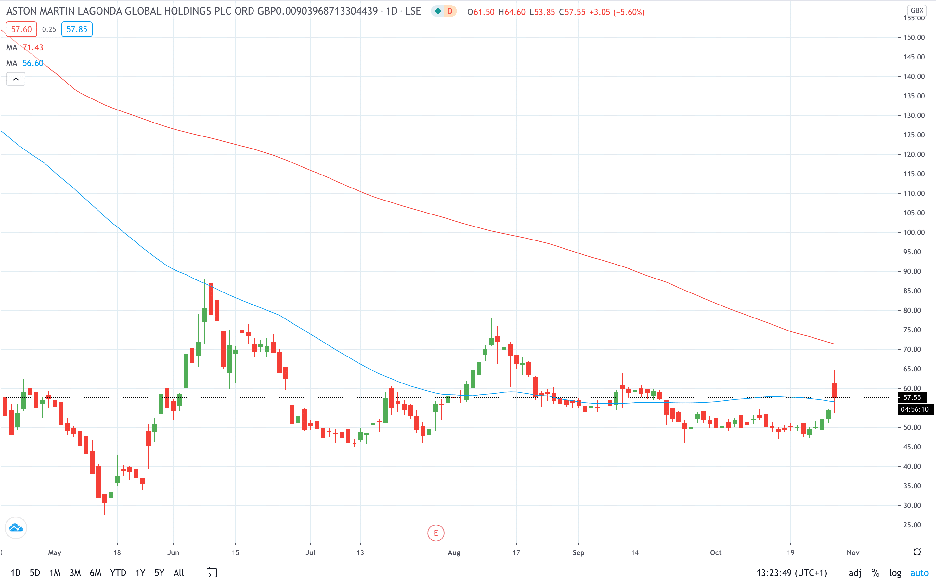Click the 25.00 price axis label
Image resolution: width=936 pixels, height=585 pixels.
[x=912, y=525]
